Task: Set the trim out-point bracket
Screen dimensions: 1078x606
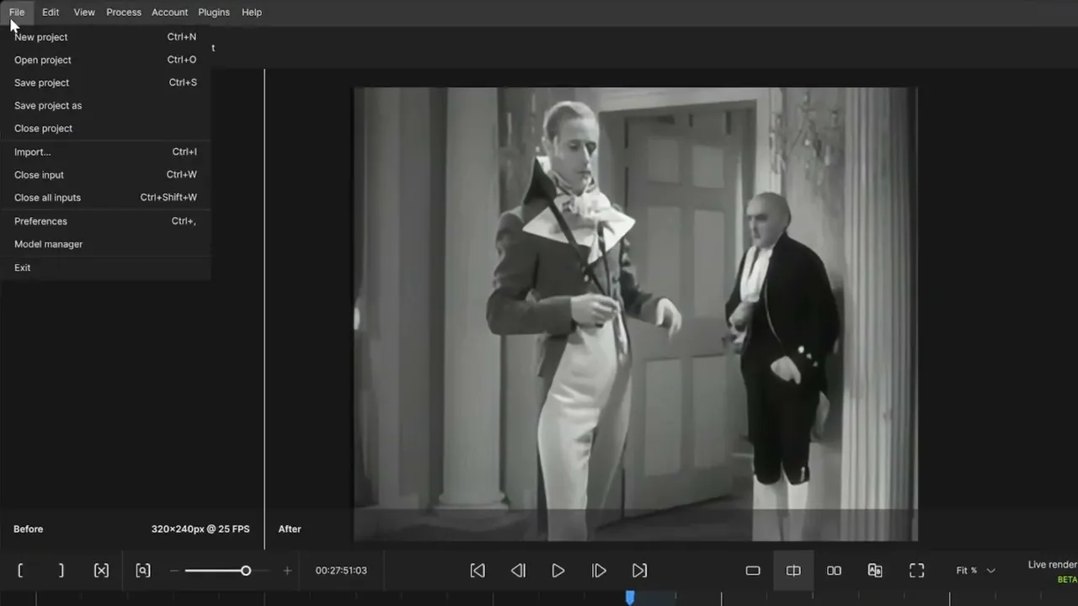Action: 61,571
